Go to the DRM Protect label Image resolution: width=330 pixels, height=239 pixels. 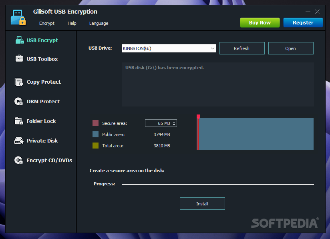[43, 101]
